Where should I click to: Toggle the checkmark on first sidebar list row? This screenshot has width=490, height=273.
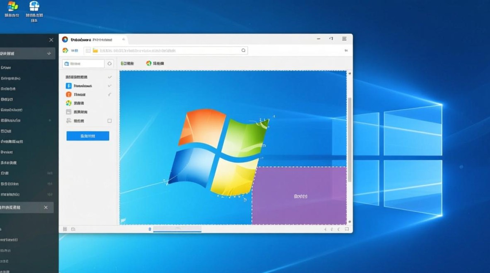coord(110,77)
